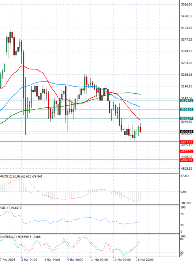
Task: Click the 5062.97 resistance price tag
Action: pos(186,118)
